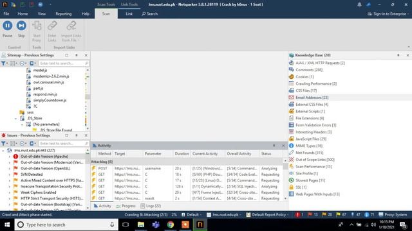Sort activity by Duration column
412x231 pixels.
click(x=182, y=154)
